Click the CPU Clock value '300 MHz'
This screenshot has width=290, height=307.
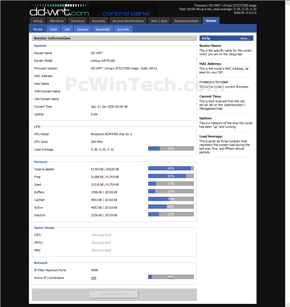97,142
